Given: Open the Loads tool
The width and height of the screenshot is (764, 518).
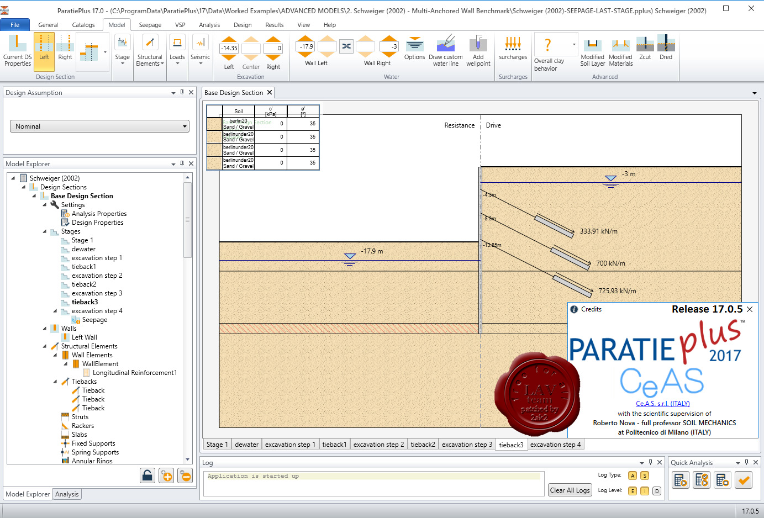Looking at the screenshot, I should click(177, 50).
